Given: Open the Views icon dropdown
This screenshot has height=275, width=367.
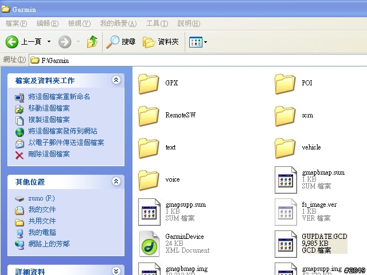Looking at the screenshot, I should (x=198, y=42).
